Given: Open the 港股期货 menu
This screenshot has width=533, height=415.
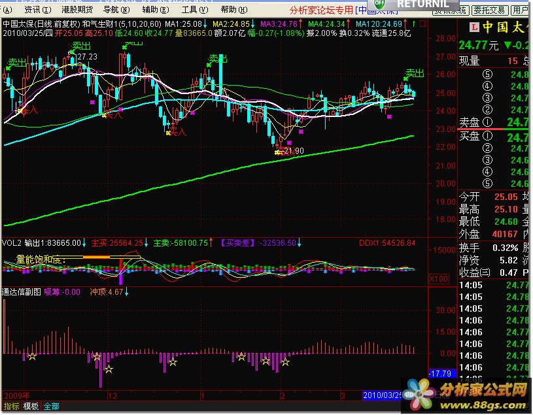Looking at the screenshot, I should tap(77, 10).
